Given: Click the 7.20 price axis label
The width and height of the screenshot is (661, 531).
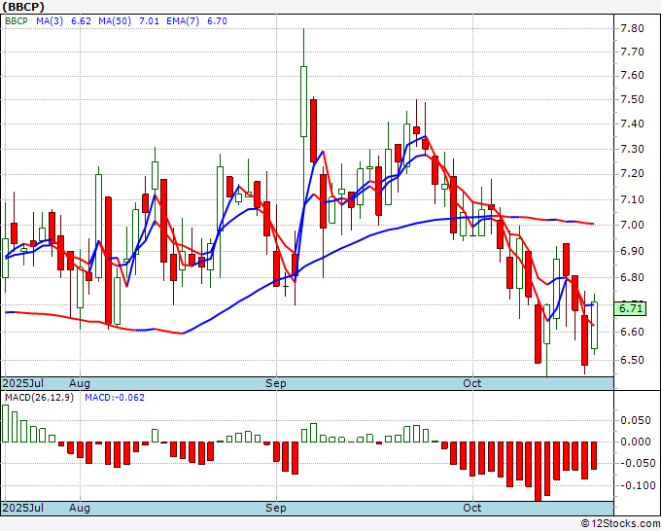Looking at the screenshot, I should [x=632, y=174].
